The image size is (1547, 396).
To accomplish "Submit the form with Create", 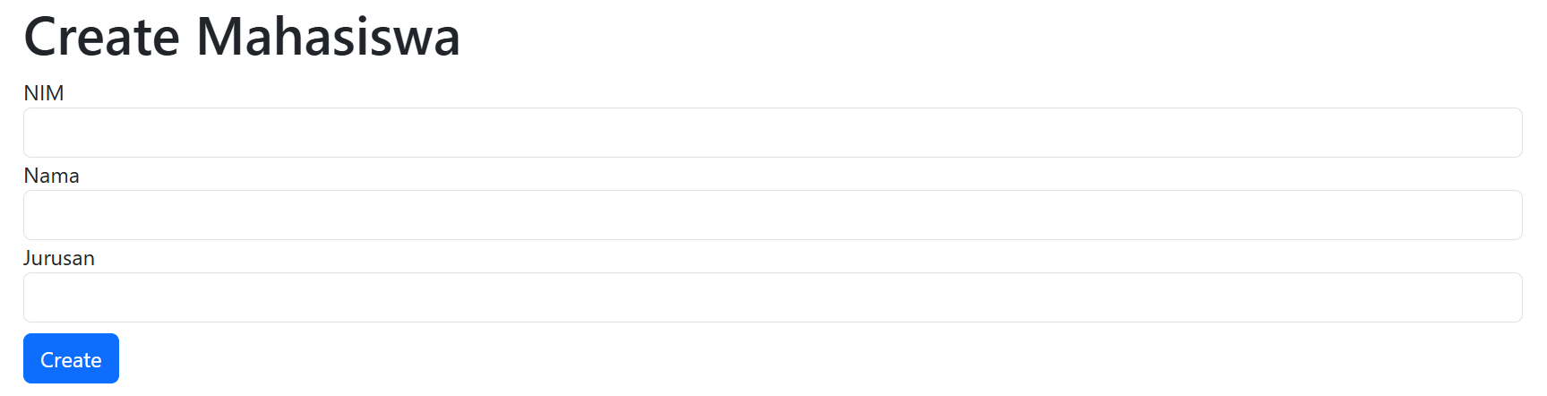I will tap(71, 358).
